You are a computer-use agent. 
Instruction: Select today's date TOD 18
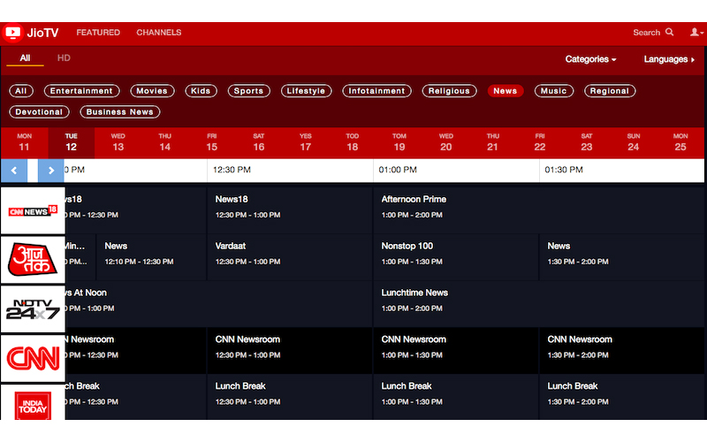pyautogui.click(x=353, y=142)
